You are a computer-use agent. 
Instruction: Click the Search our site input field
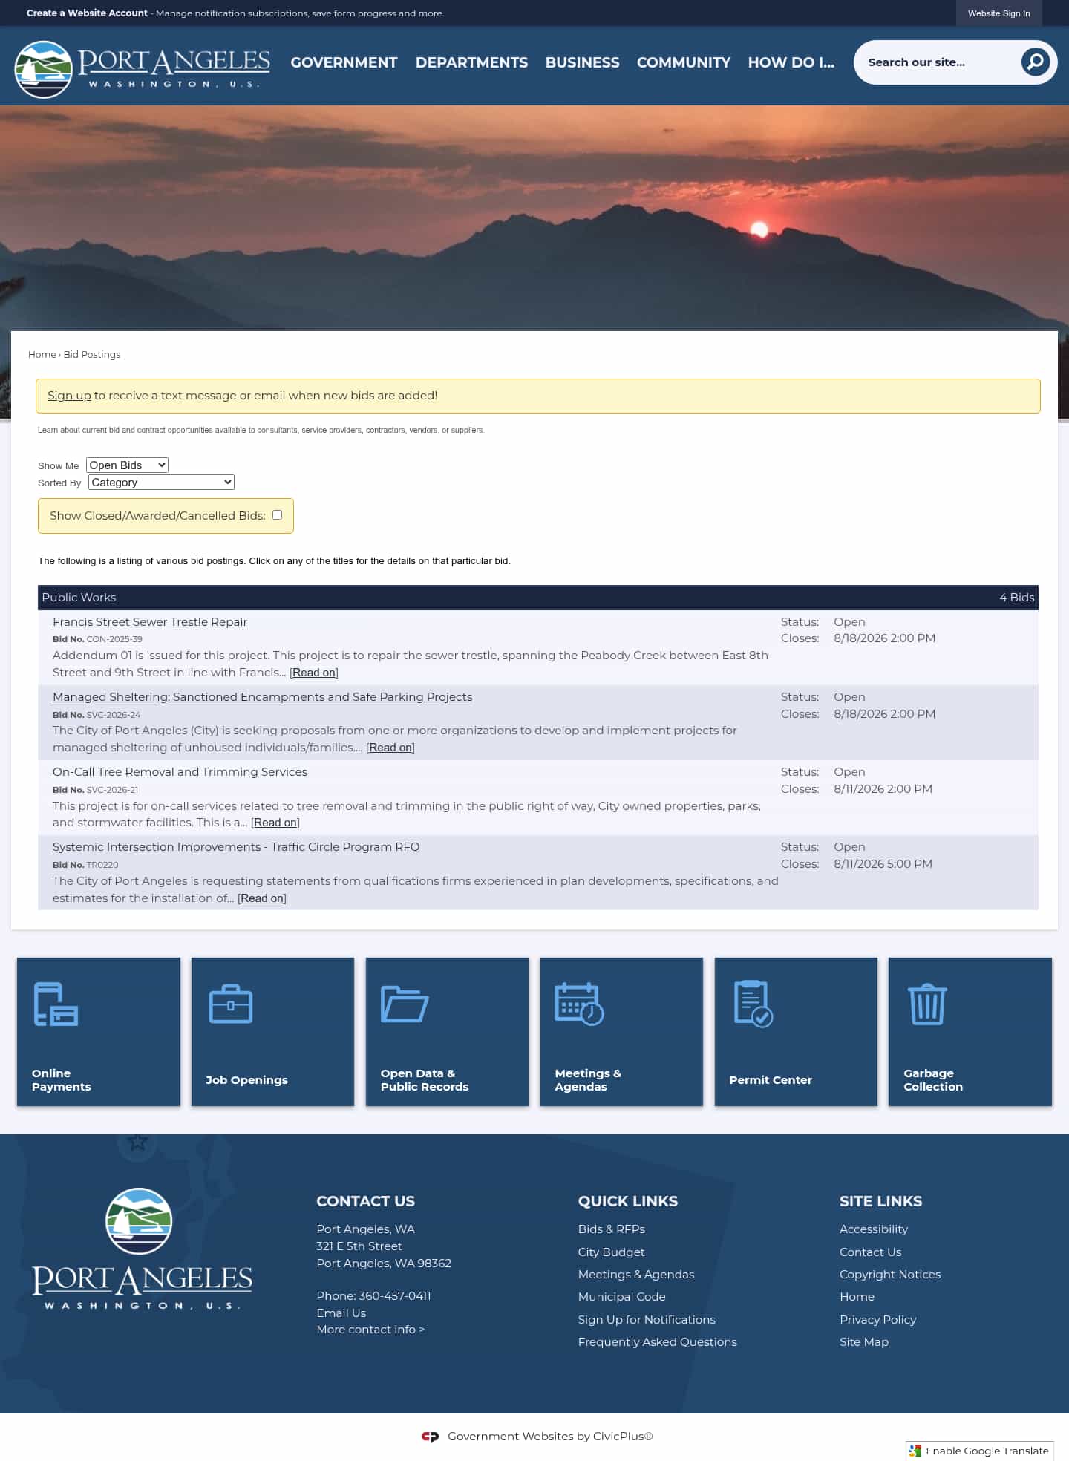(x=939, y=62)
